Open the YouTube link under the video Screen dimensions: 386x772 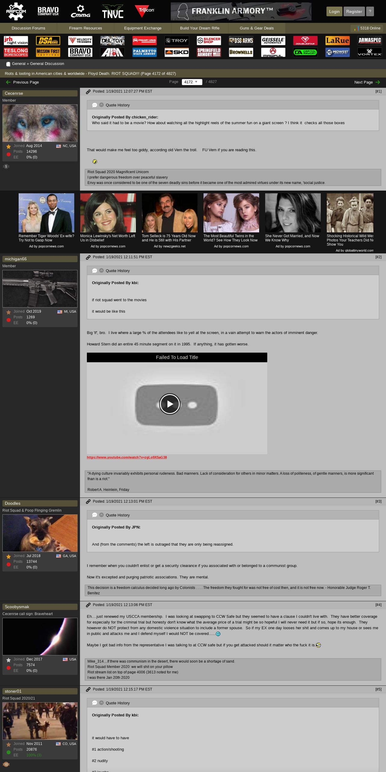pos(127,457)
